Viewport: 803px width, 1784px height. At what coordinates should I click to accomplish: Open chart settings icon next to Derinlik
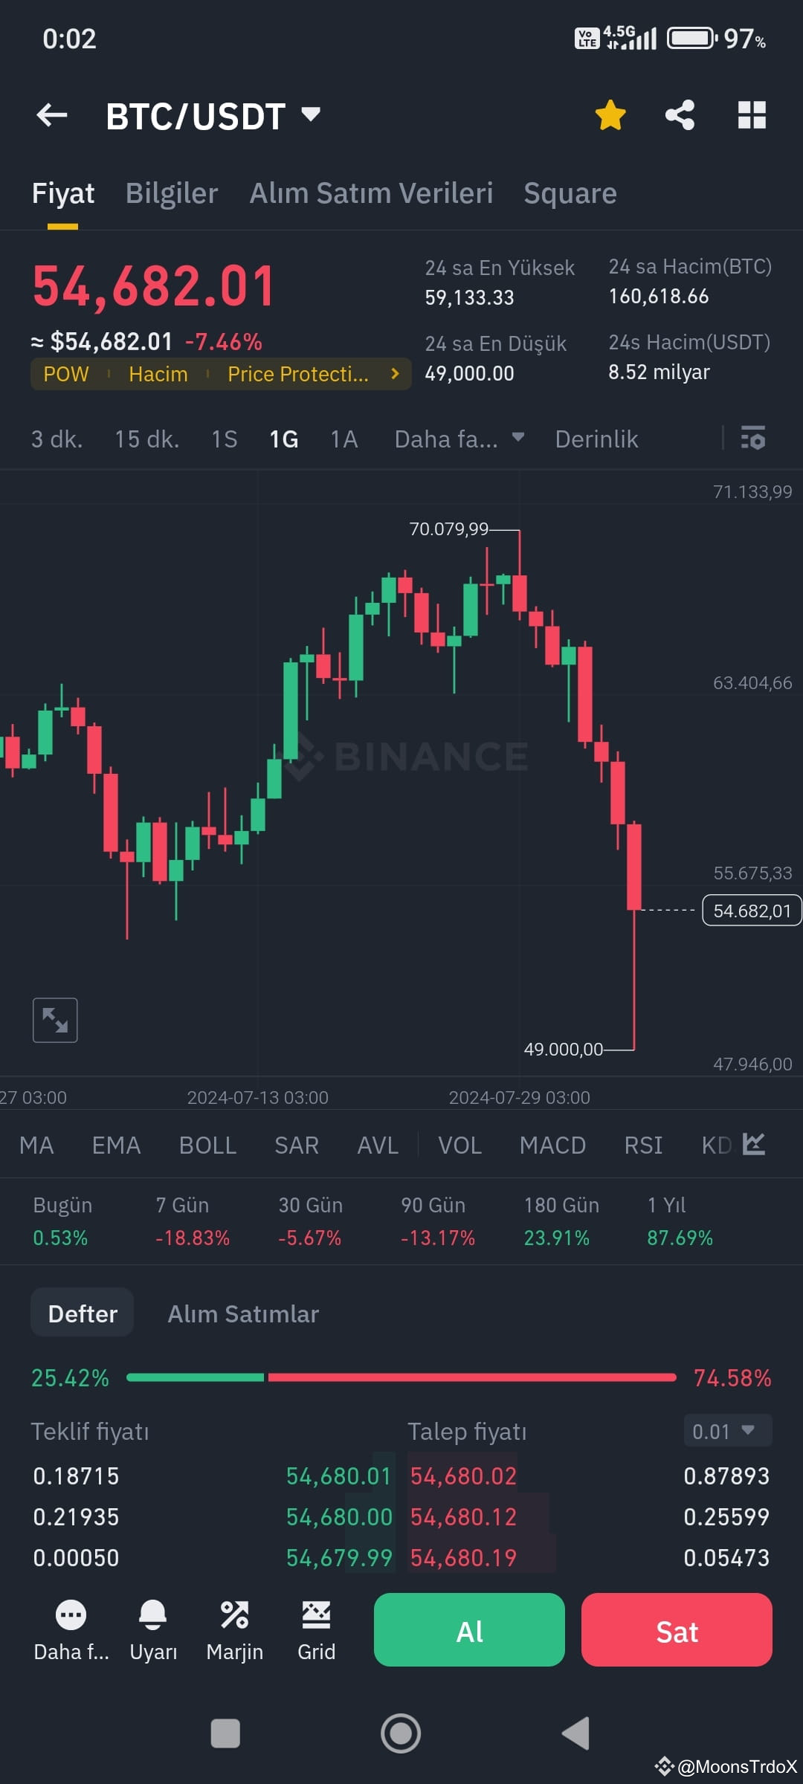[x=753, y=439]
